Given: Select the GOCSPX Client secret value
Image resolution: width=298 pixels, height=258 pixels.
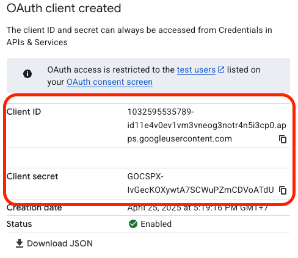Looking at the screenshot, I should [x=200, y=183].
